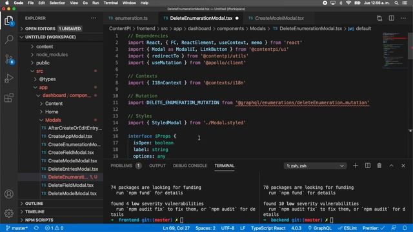Click the underlined deleteEnumeration.mutation import path
The width and height of the screenshot is (413, 232).
(x=303, y=102)
